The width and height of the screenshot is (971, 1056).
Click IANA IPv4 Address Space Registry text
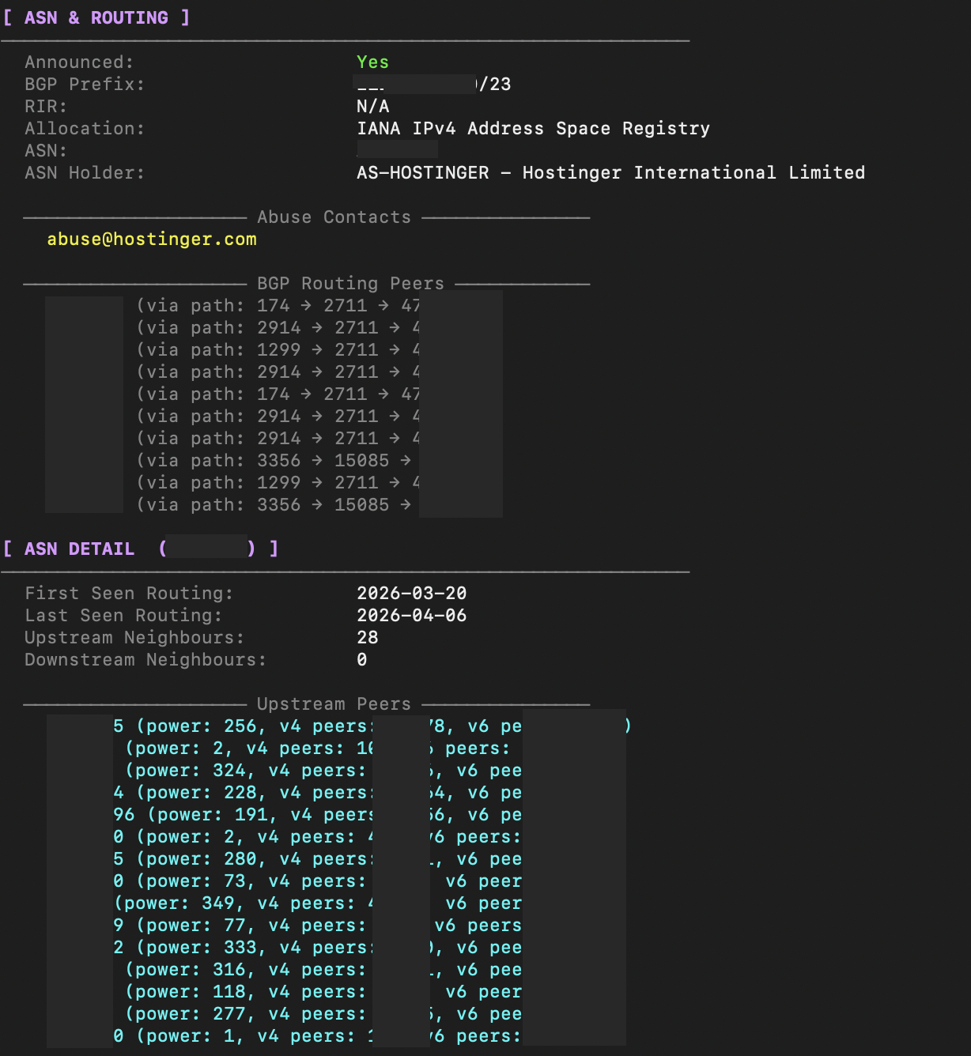(x=533, y=129)
